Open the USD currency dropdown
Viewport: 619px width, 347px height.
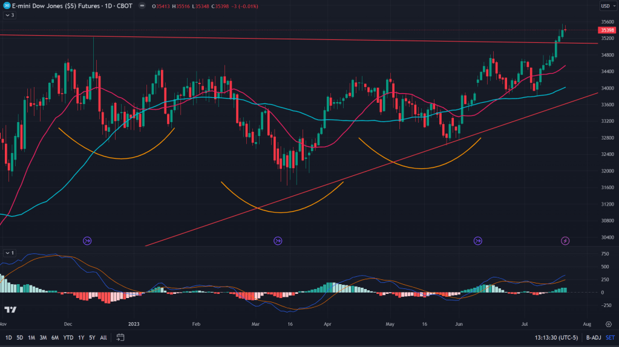click(x=606, y=6)
